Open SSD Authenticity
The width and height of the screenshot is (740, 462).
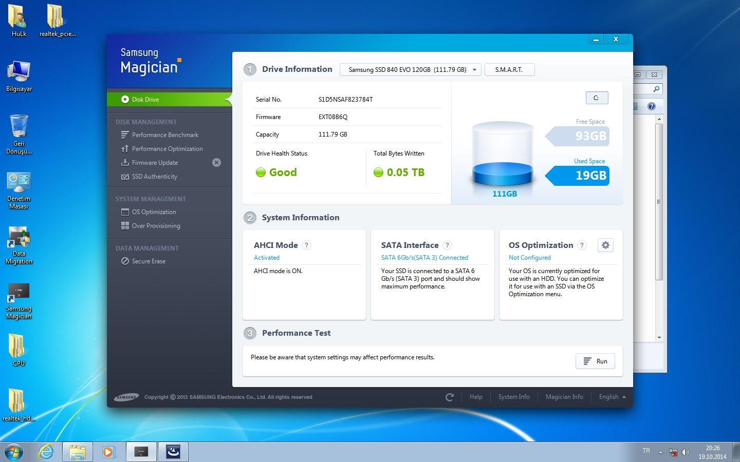click(154, 177)
